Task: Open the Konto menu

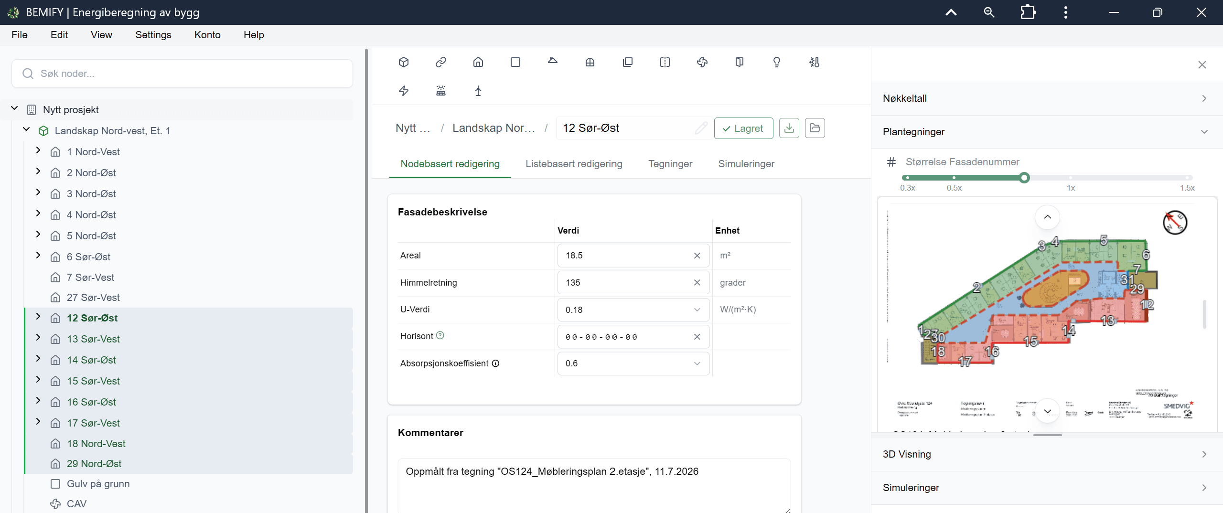Action: pyautogui.click(x=207, y=35)
